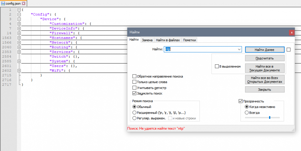Expand the "WiFi" fold marker
This screenshot has width=301, height=151.
click(19, 70)
